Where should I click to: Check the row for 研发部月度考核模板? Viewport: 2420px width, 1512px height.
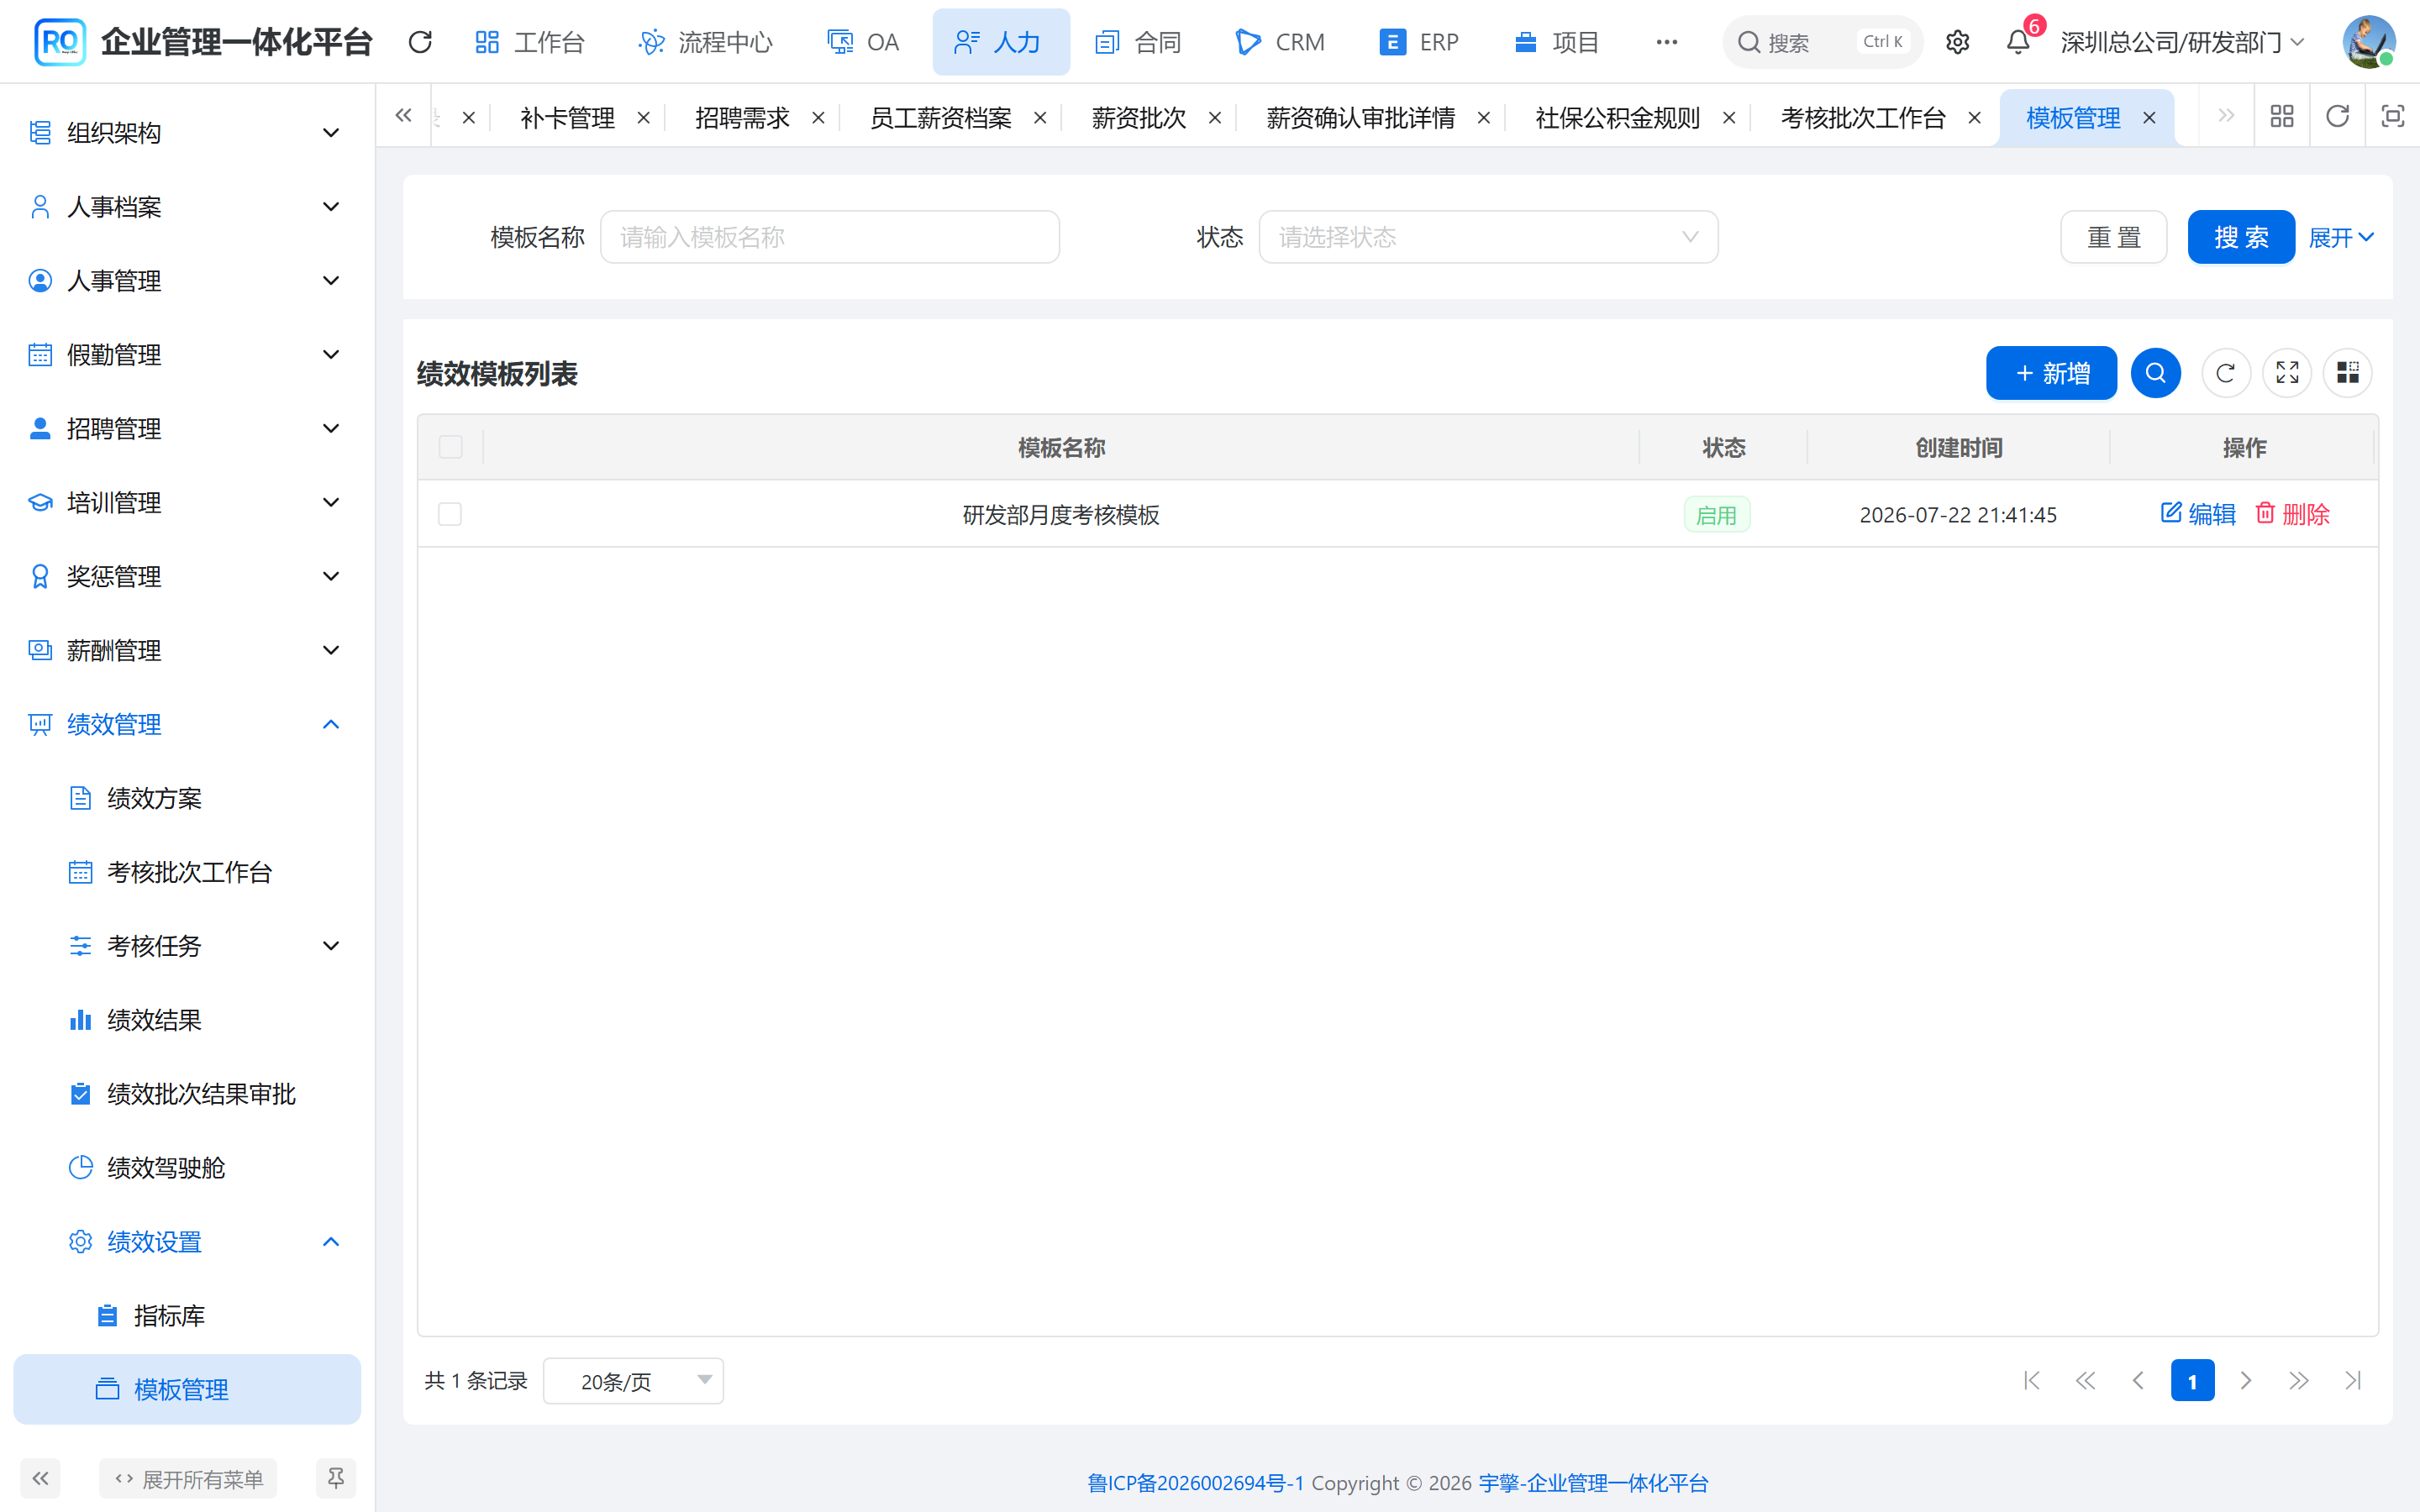(x=450, y=514)
